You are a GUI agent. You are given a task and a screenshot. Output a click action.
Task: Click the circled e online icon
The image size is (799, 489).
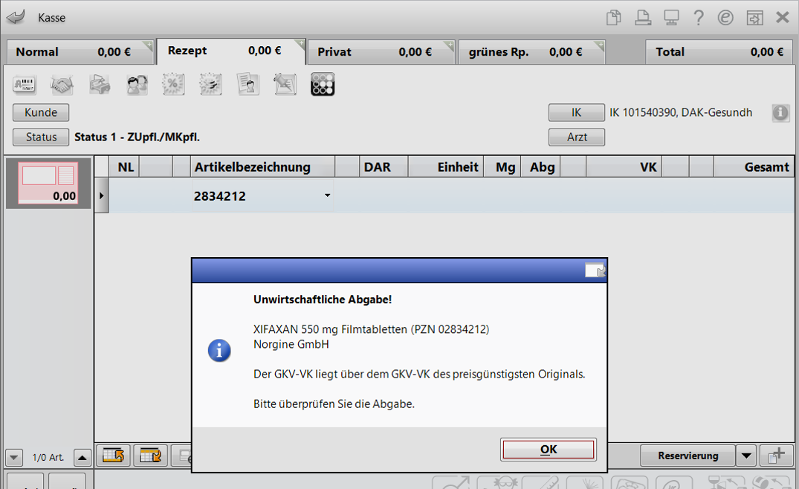(725, 17)
